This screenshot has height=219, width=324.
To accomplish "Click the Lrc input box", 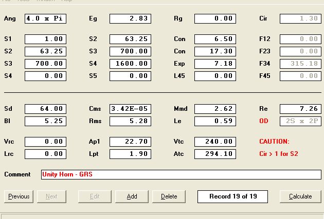I will point(45,154).
